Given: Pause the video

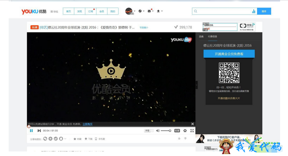Looking at the screenshot, I should click(x=31, y=130).
